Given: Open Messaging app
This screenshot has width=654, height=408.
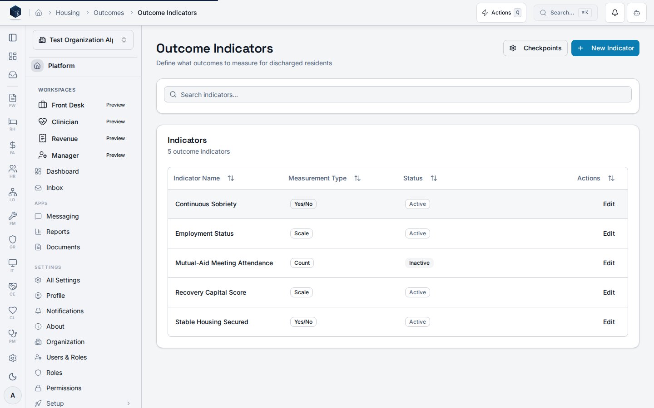Looking at the screenshot, I should pos(83,216).
